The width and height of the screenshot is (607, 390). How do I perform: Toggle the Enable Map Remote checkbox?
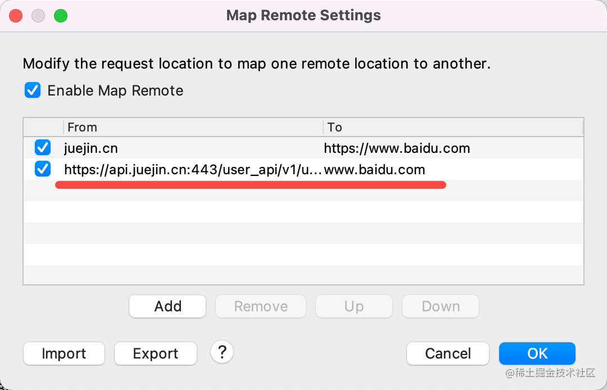33,90
